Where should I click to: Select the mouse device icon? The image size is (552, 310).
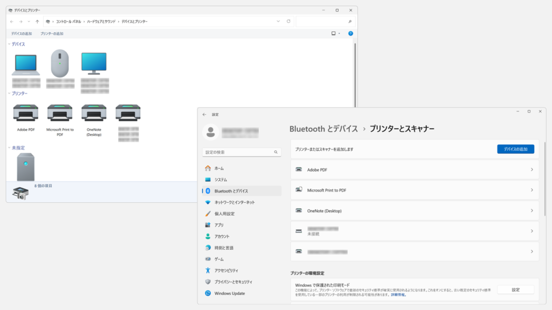pyautogui.click(x=60, y=64)
